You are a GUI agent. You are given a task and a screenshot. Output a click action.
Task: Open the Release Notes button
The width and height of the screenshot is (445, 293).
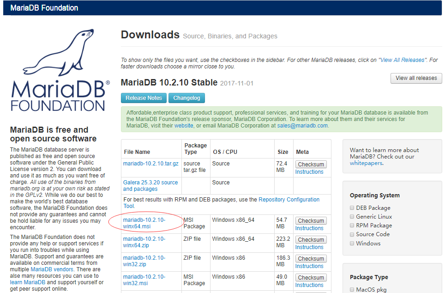(x=144, y=98)
